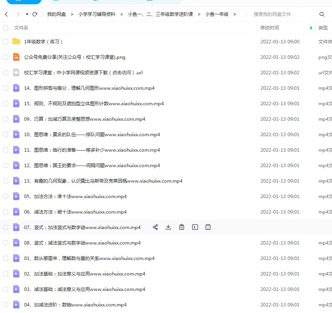Open 校汇学习课堂 url shortcut file name

tap(83, 72)
